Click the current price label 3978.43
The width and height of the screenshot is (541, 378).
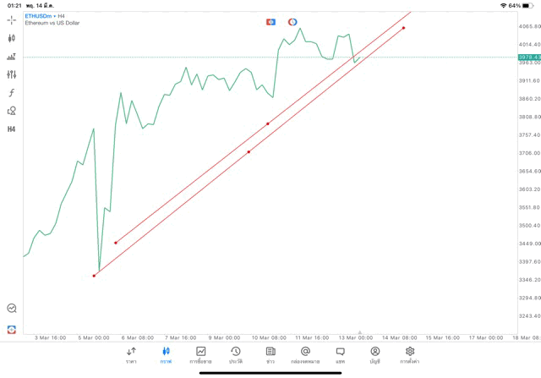[x=529, y=57]
